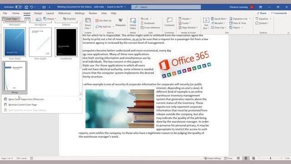Click the proofing check icon
The height and width of the screenshot is (164, 291).
(31, 158)
